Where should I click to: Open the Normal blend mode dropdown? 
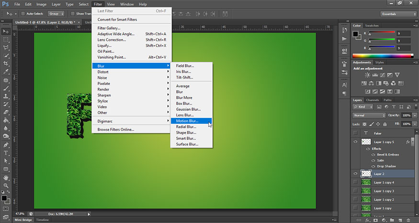pyautogui.click(x=369, y=116)
